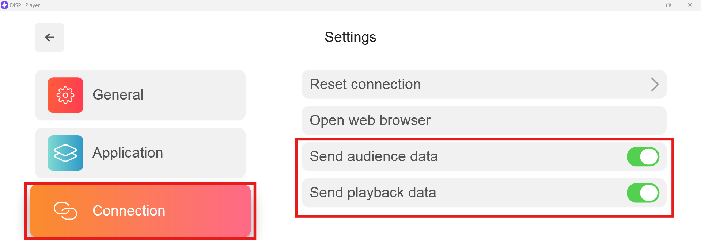
Task: Click the Send audience data label
Action: [374, 156]
